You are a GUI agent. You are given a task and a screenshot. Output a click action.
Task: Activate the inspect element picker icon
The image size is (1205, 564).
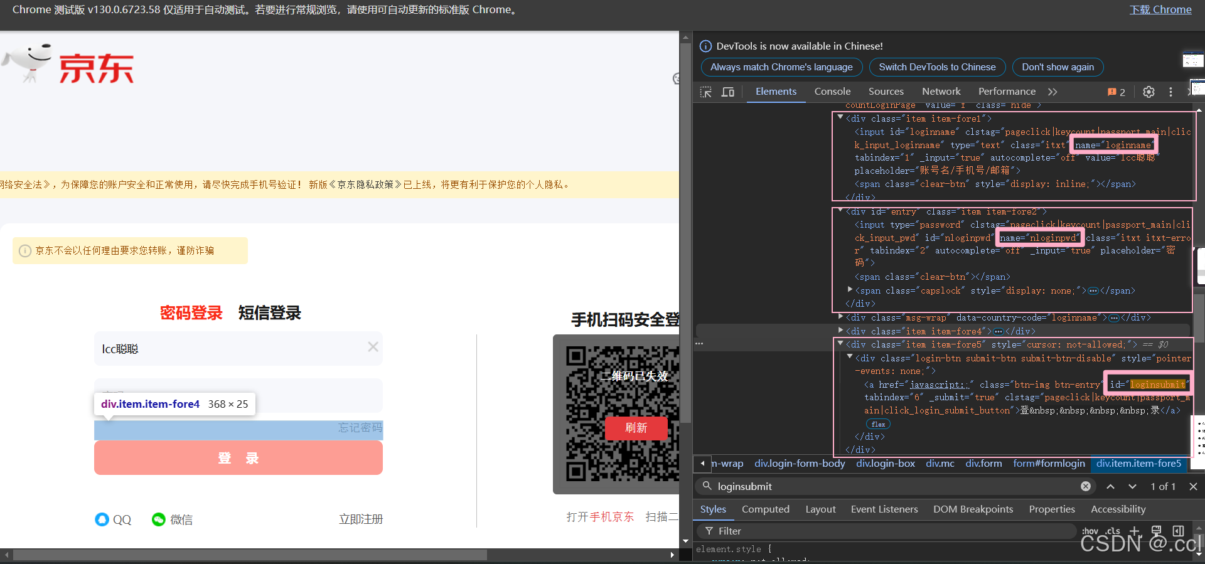click(706, 92)
